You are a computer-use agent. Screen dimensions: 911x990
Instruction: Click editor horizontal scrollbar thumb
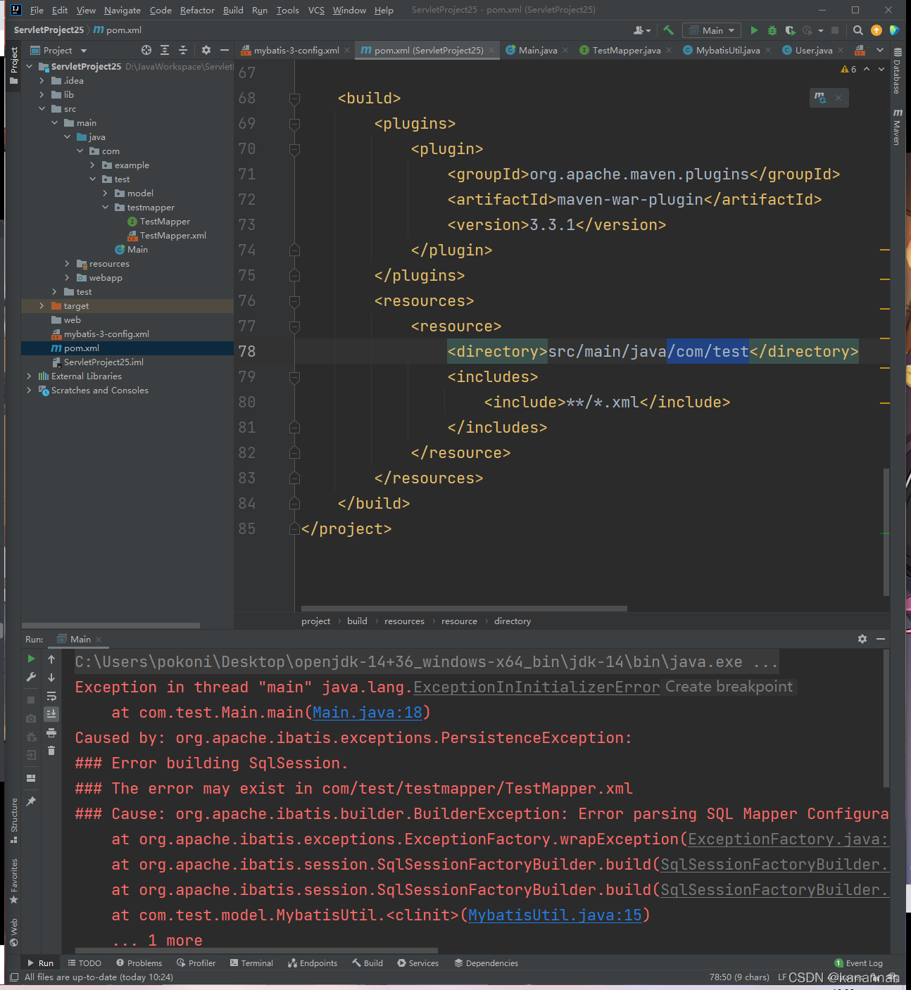[464, 609]
